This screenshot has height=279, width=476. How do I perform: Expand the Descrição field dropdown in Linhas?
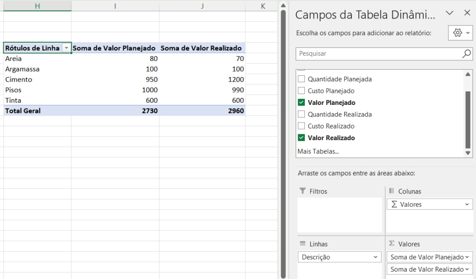(376, 257)
